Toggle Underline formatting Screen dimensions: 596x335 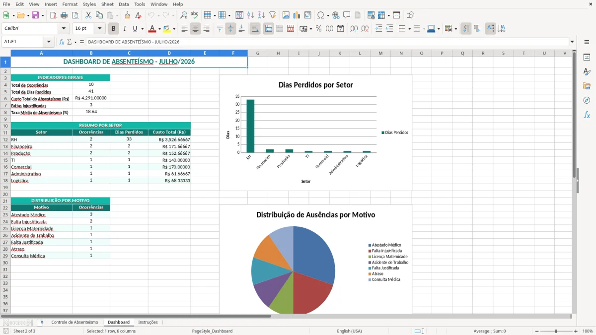(135, 29)
